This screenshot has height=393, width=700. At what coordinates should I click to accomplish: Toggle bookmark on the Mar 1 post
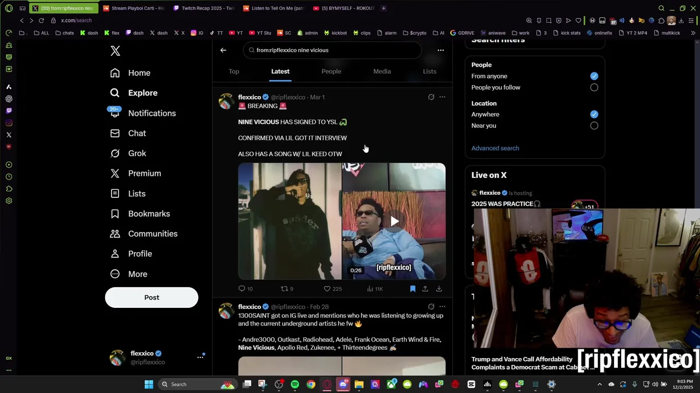pos(412,289)
